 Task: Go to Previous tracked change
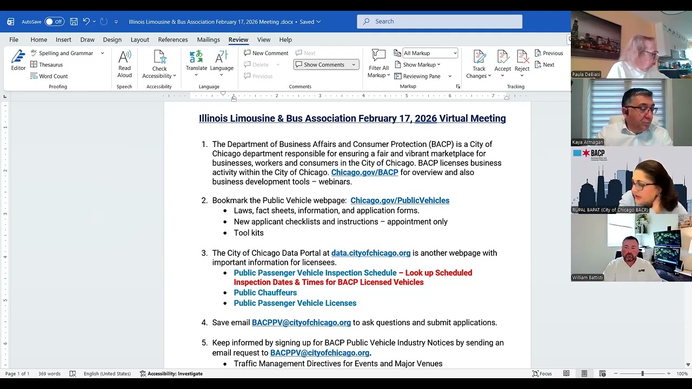(x=549, y=53)
